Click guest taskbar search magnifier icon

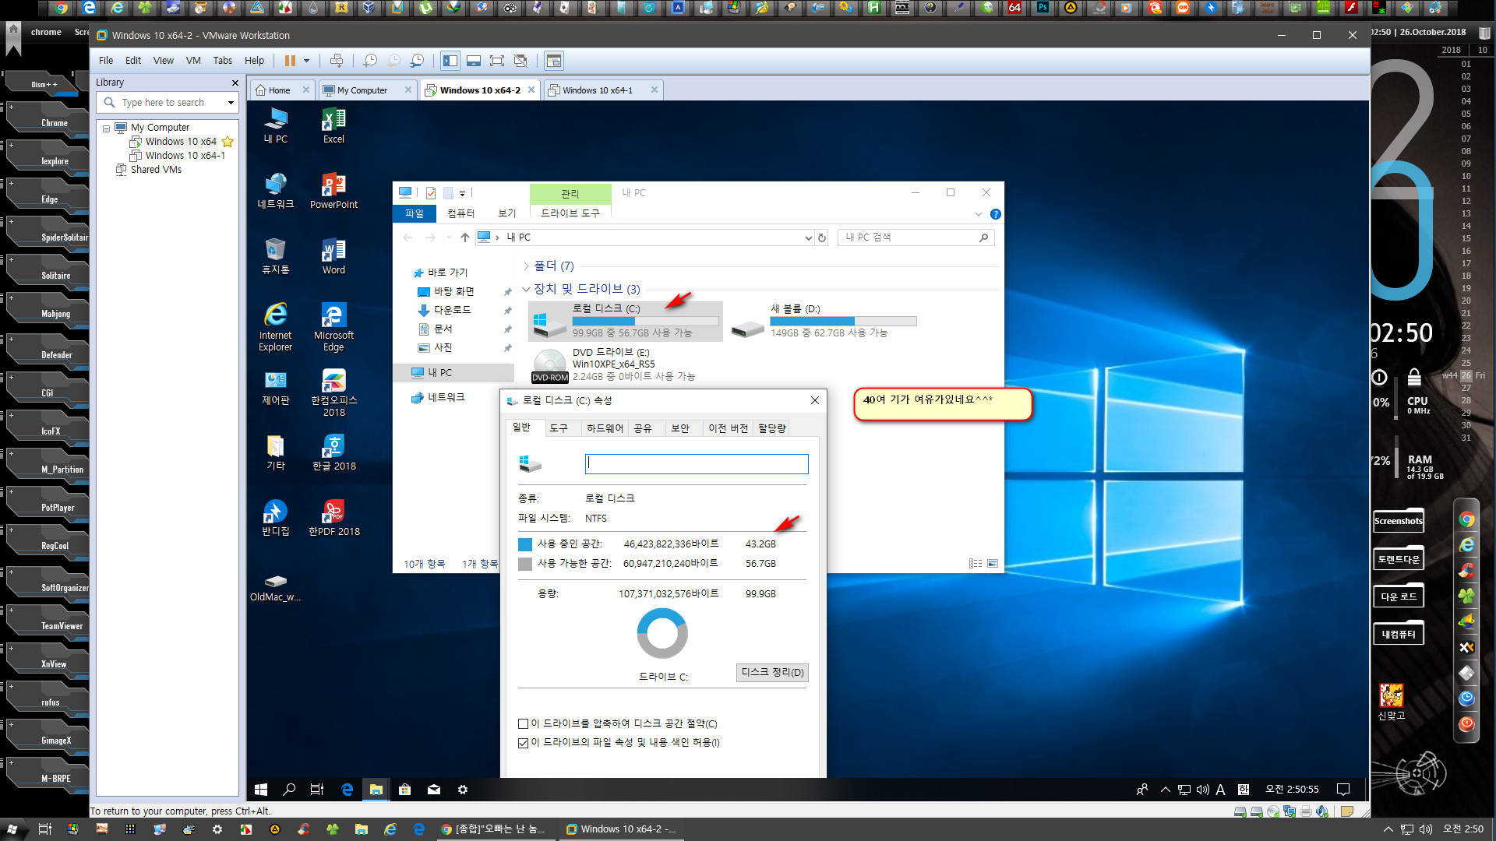(289, 790)
